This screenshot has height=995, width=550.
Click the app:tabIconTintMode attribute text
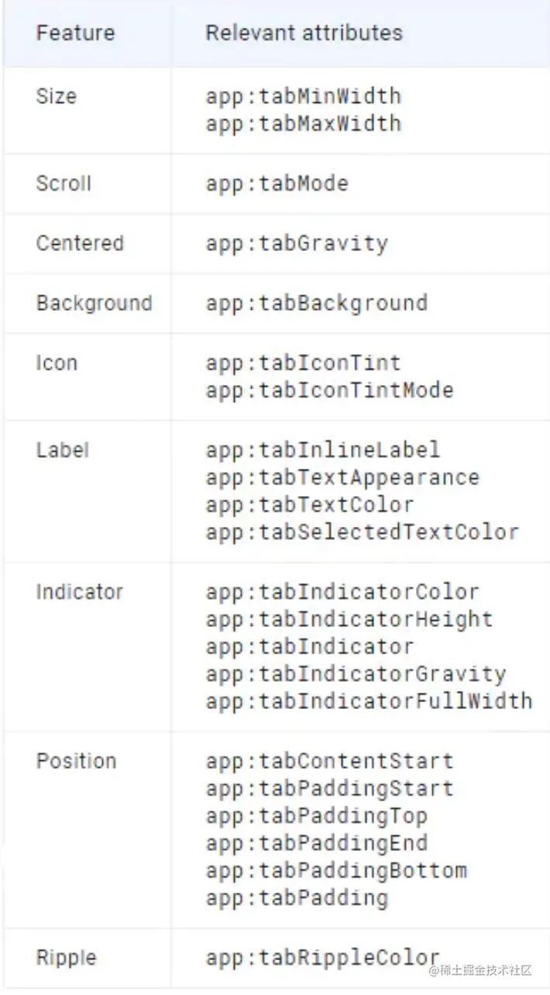click(x=329, y=390)
